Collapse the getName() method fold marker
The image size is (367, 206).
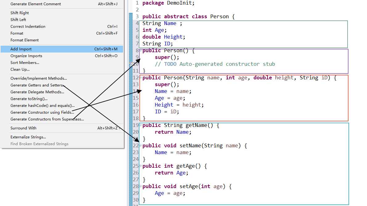click(140, 125)
